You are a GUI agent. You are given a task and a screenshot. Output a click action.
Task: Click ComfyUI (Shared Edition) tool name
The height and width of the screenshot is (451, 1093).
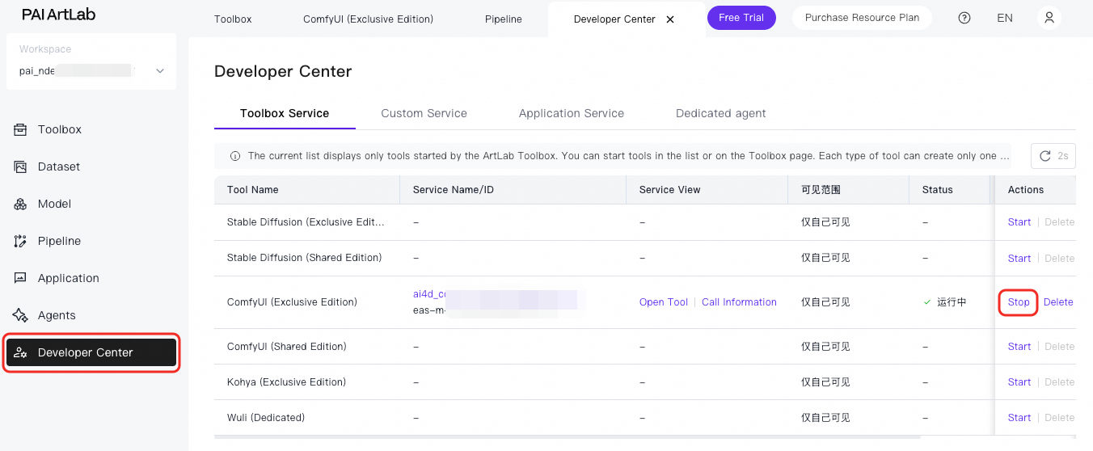[286, 347]
